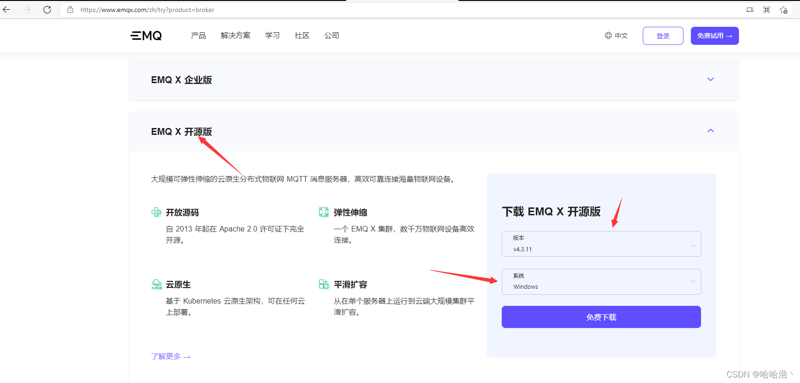This screenshot has height=383, width=800.
Task: Go back using browser back arrow
Action: pos(6,10)
